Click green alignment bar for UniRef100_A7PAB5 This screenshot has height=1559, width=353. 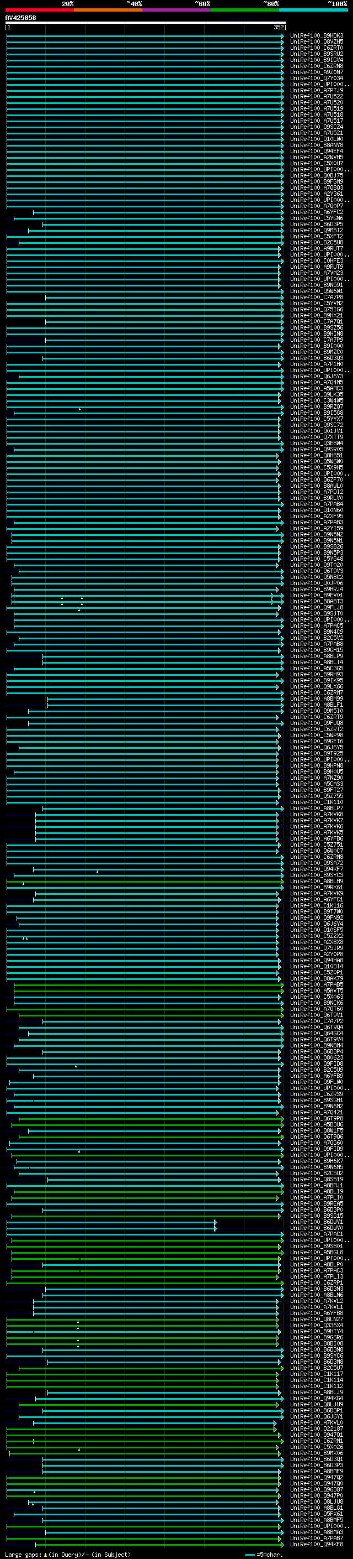(x=148, y=984)
